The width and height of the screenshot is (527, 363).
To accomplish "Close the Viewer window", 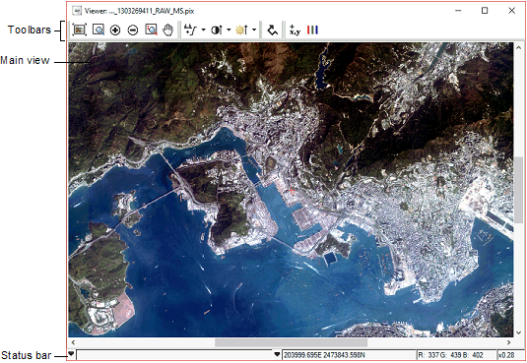I will click(x=511, y=11).
